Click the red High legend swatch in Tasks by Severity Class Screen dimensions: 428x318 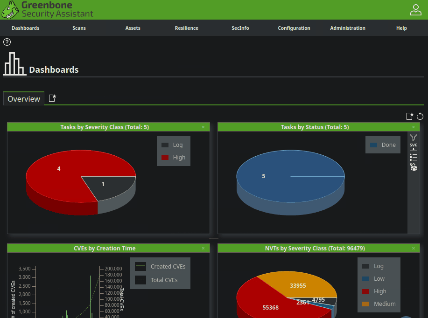tap(165, 158)
